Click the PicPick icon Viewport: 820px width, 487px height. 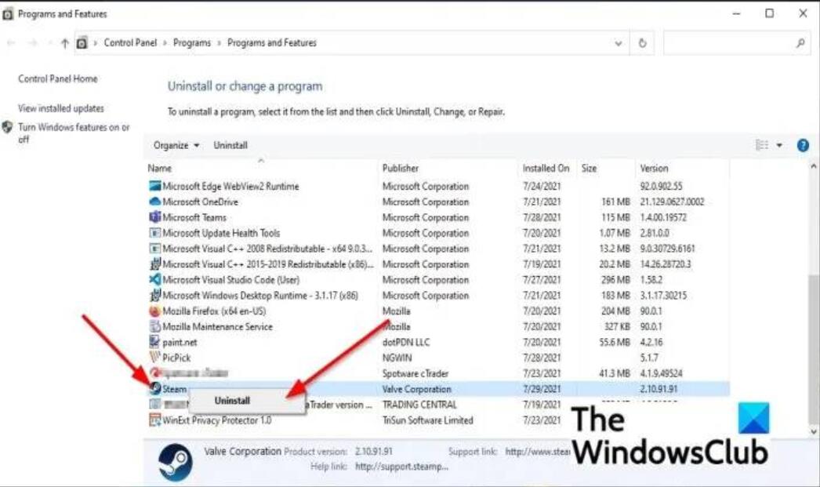coord(154,358)
